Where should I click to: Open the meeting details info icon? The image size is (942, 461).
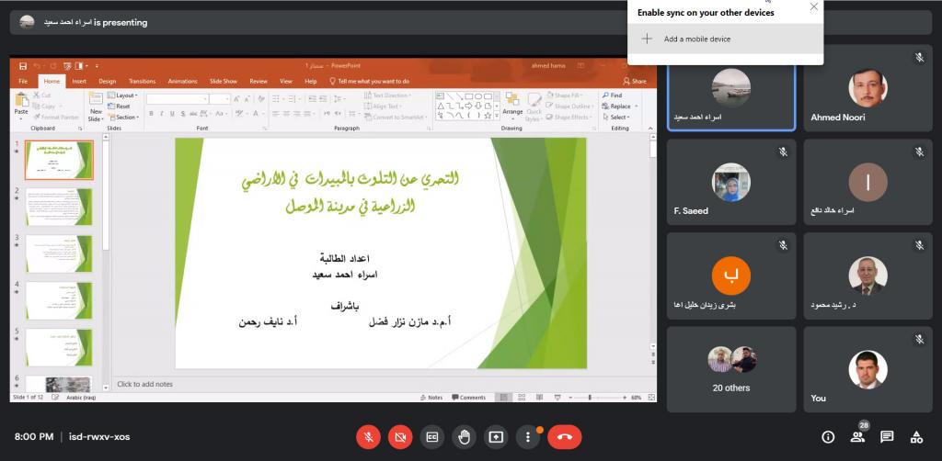(828, 437)
